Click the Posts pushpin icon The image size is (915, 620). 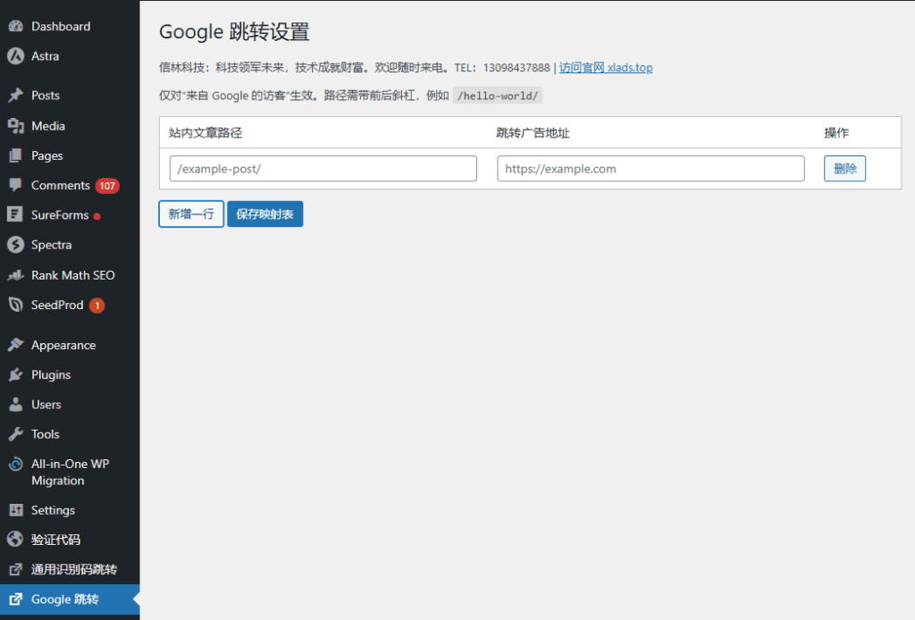16,95
